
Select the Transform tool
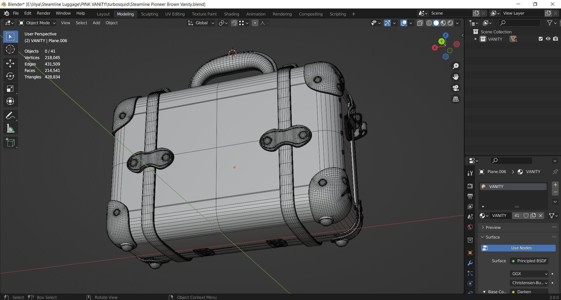(x=10, y=101)
